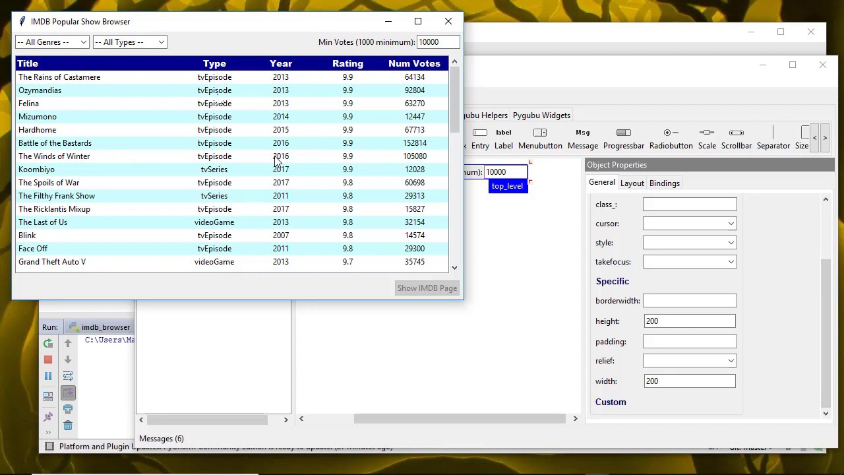The height and width of the screenshot is (475, 844).
Task: Select the Scrollbar widget in Pygubu palette
Action: [x=737, y=139]
